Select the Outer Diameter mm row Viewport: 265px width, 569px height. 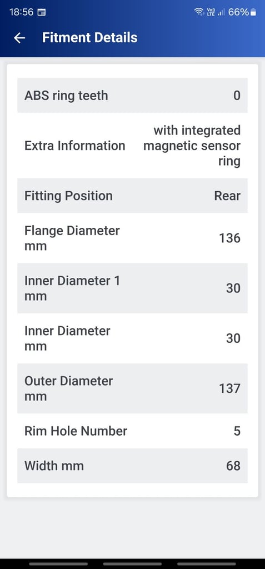pyautogui.click(x=132, y=388)
